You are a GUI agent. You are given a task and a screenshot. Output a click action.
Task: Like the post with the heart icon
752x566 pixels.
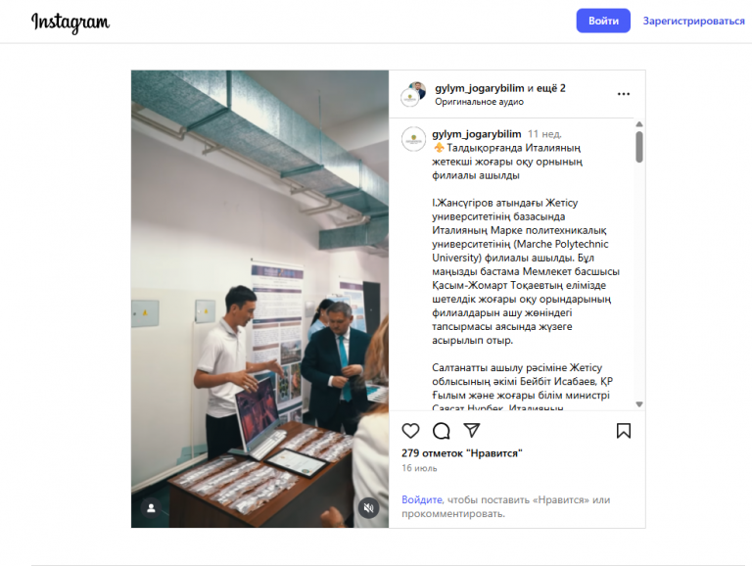coord(410,431)
